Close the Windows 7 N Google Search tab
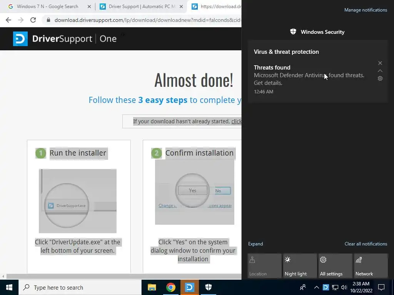 point(89,7)
